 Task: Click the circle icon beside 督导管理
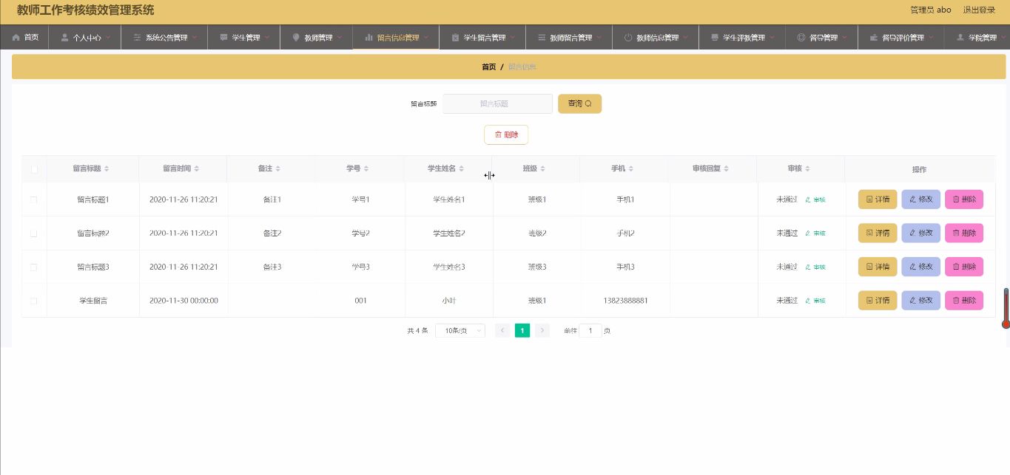coord(801,37)
